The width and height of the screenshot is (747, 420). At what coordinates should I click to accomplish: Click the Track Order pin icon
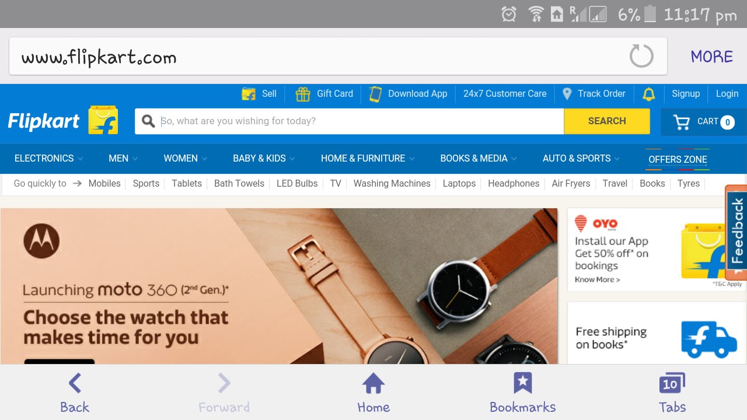point(567,94)
